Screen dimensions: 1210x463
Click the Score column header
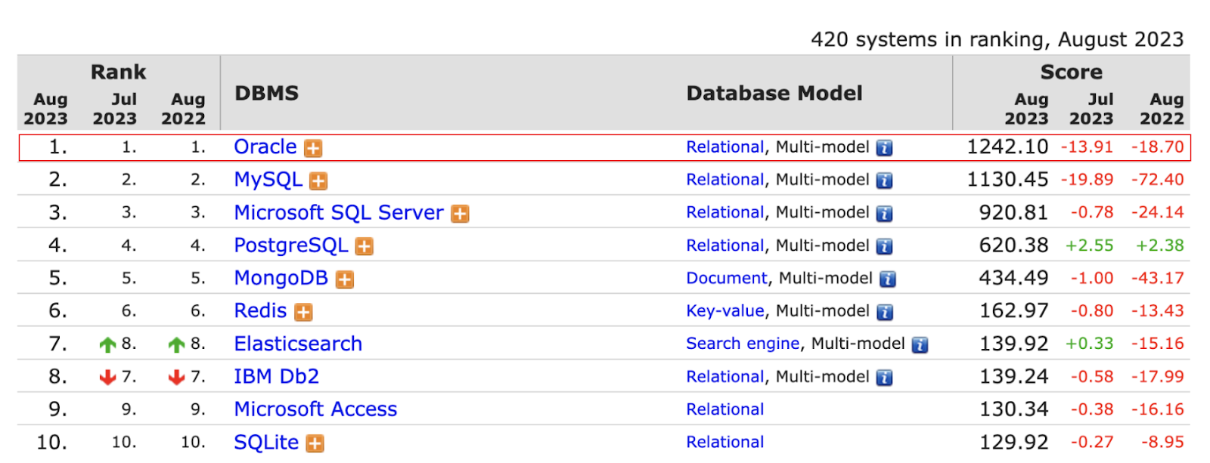pyautogui.click(x=1071, y=73)
